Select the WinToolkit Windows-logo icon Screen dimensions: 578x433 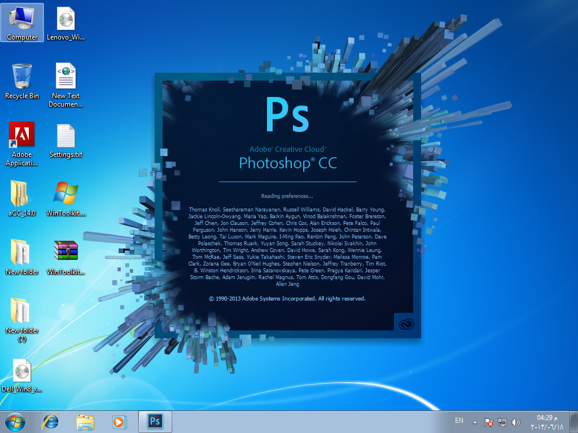point(65,198)
